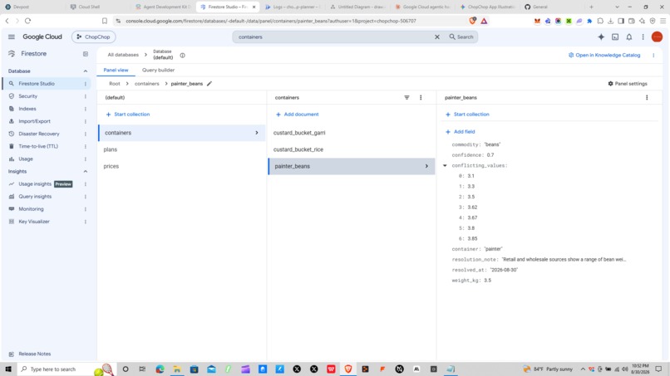Image resolution: width=670 pixels, height=376 pixels.
Task: Open the ChopChop project selector
Action: [94, 37]
